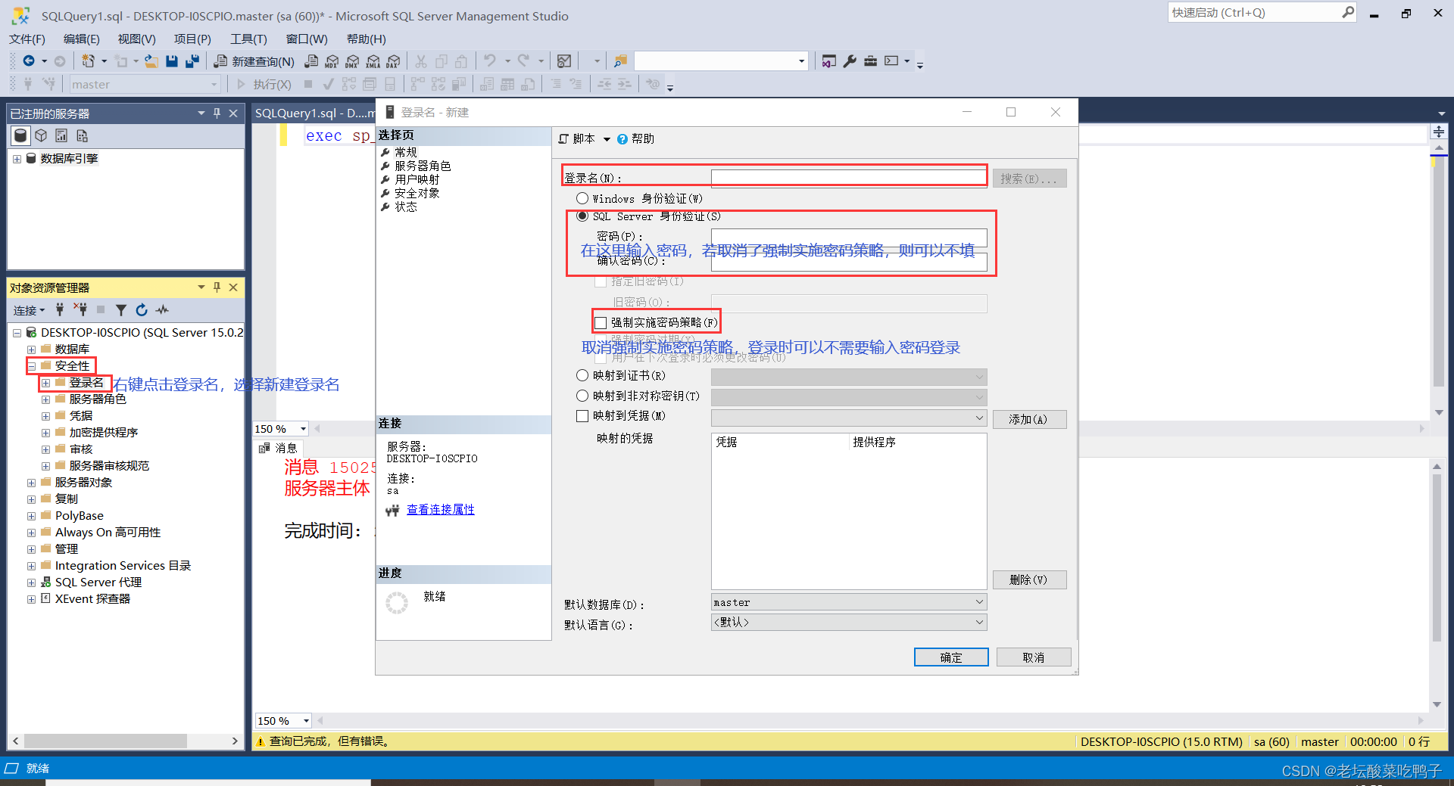
Task: Click the 添加(A) button
Action: coord(1029,419)
